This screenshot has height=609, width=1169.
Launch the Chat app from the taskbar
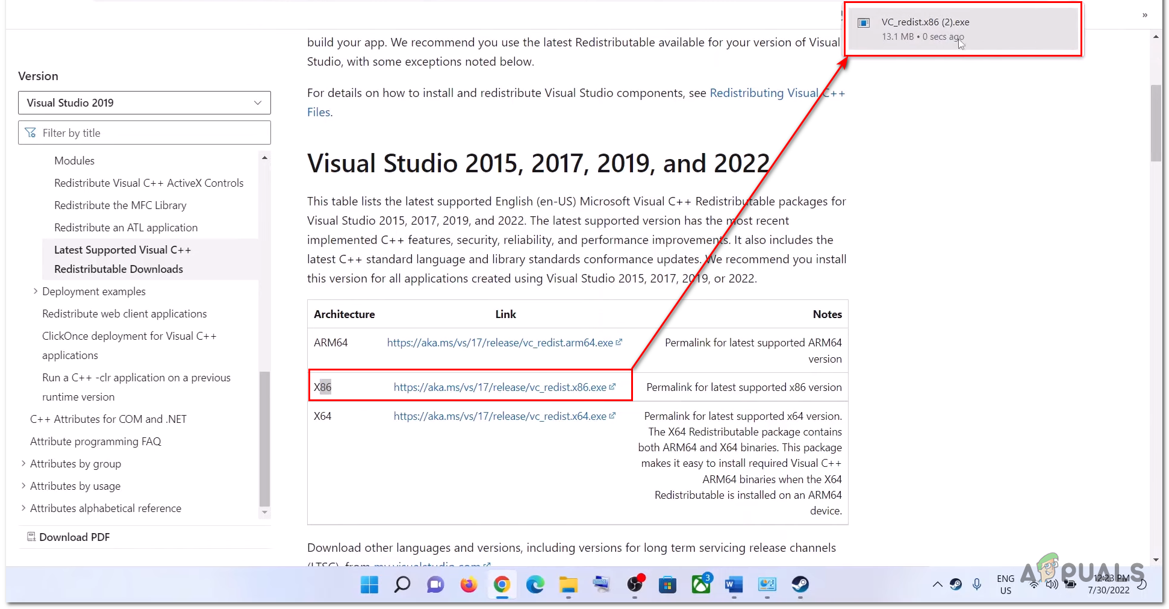[435, 584]
